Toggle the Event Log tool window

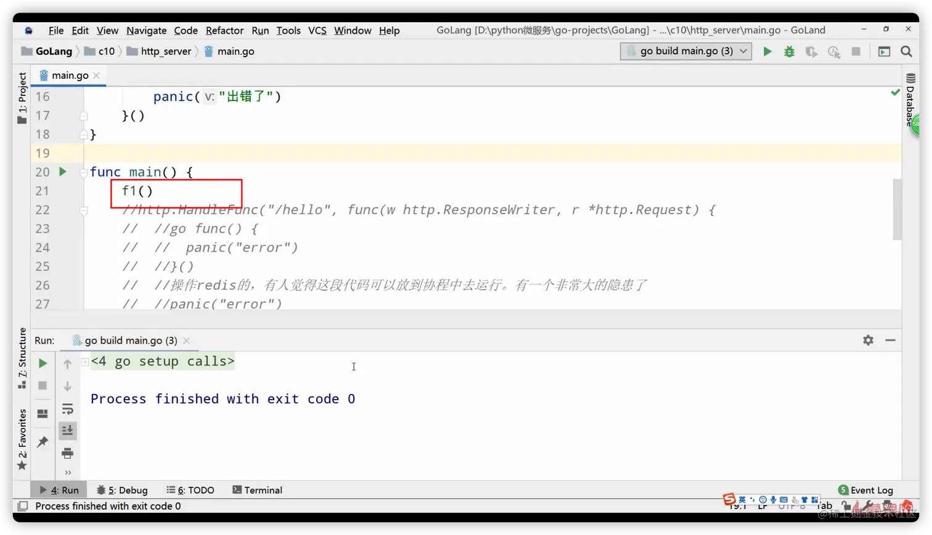(865, 490)
